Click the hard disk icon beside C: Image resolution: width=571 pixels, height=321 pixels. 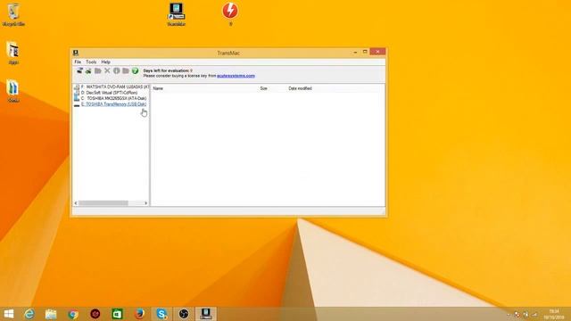77,98
